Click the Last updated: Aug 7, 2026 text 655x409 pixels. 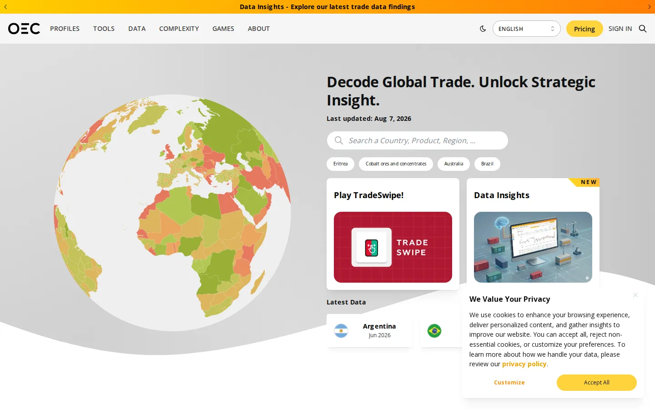tap(369, 119)
